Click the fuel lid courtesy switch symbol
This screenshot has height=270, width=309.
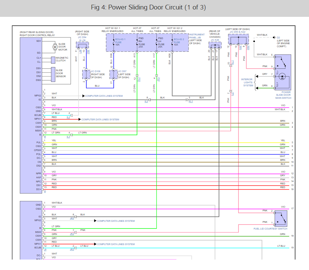point(280,218)
